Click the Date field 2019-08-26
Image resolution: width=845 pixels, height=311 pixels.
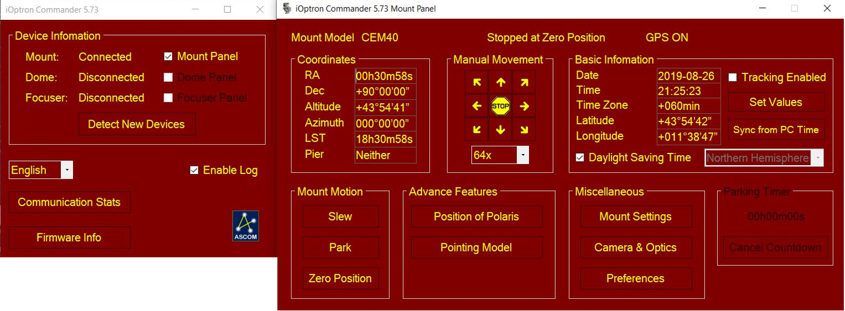pos(688,76)
